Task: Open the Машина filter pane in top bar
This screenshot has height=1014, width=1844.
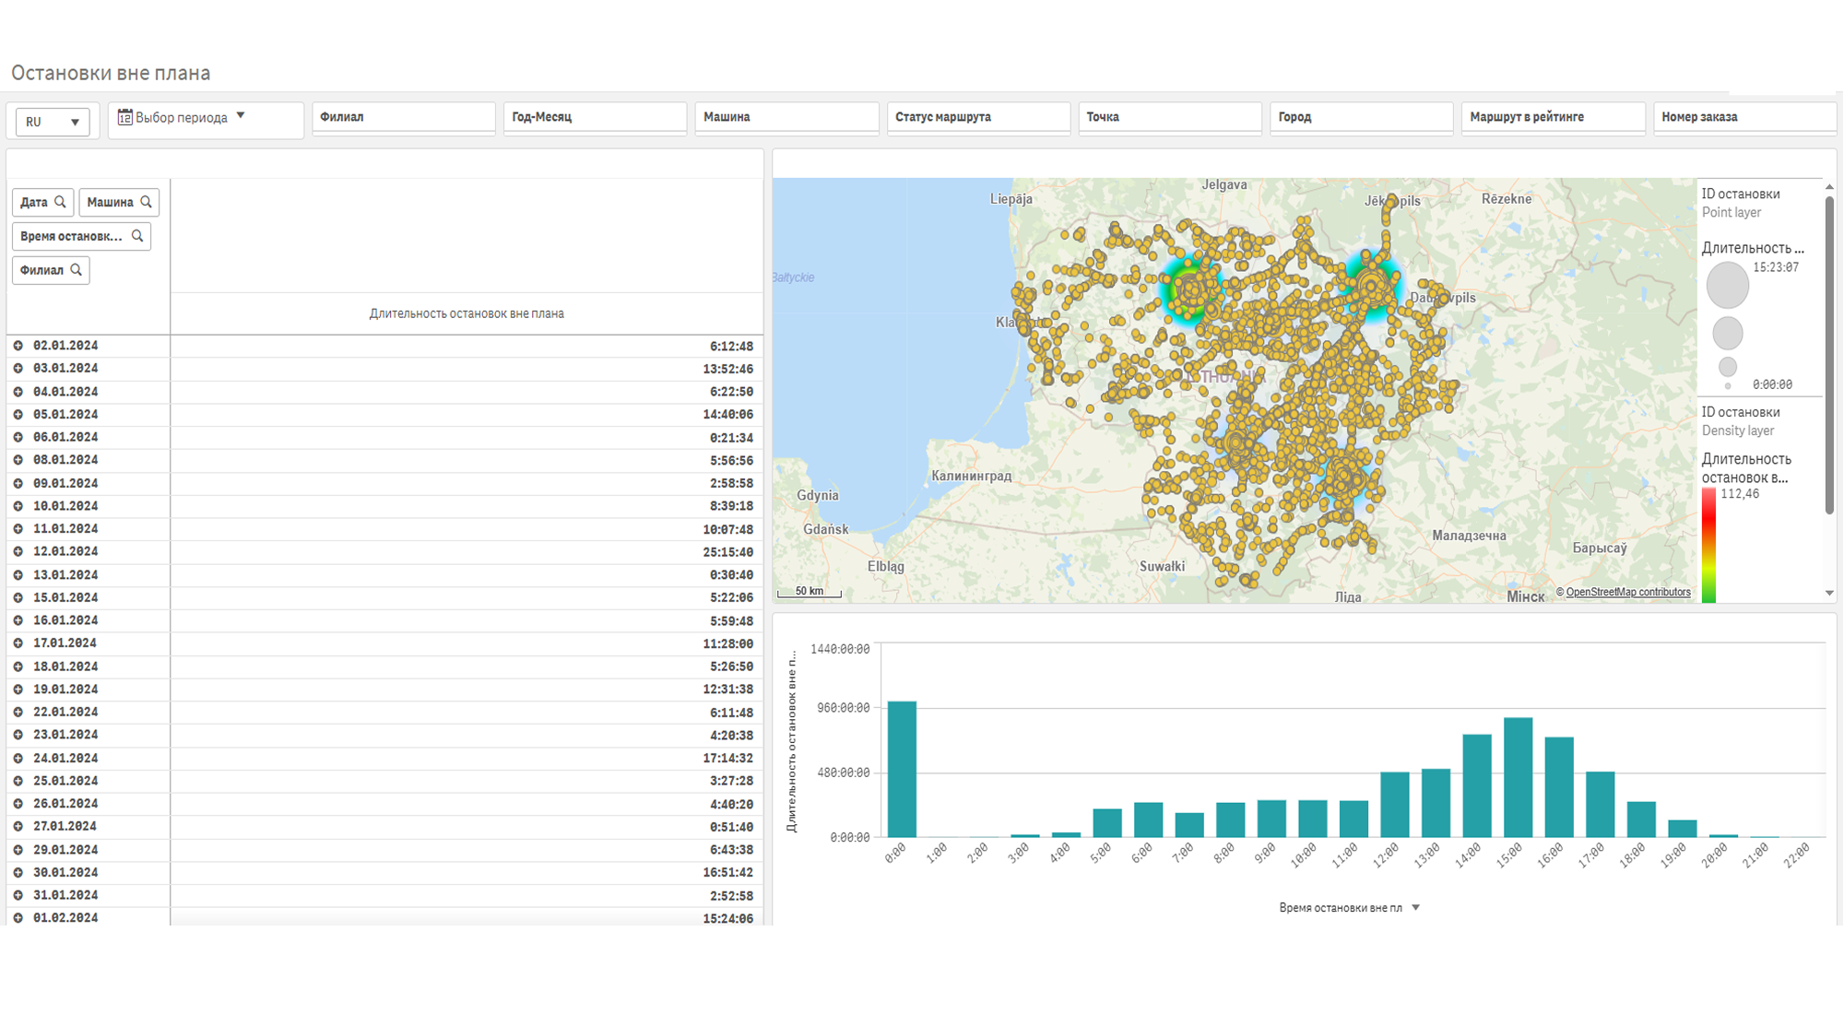Action: pyautogui.click(x=787, y=118)
